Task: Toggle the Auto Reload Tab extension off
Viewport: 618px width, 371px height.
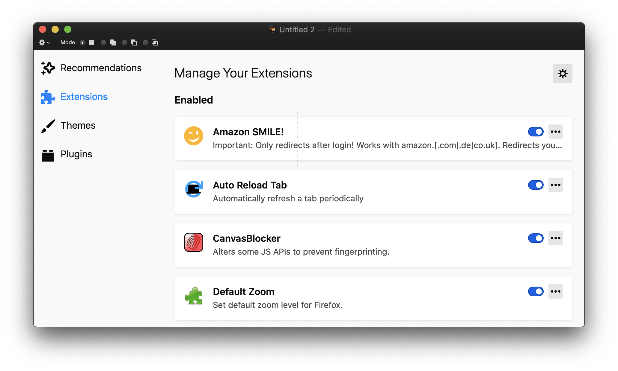Action: coord(536,185)
